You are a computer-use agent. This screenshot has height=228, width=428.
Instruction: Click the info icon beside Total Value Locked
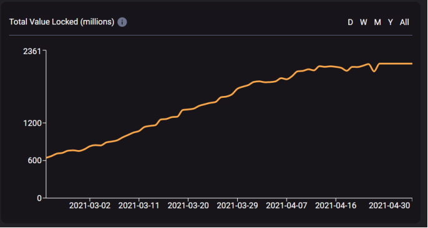(122, 22)
